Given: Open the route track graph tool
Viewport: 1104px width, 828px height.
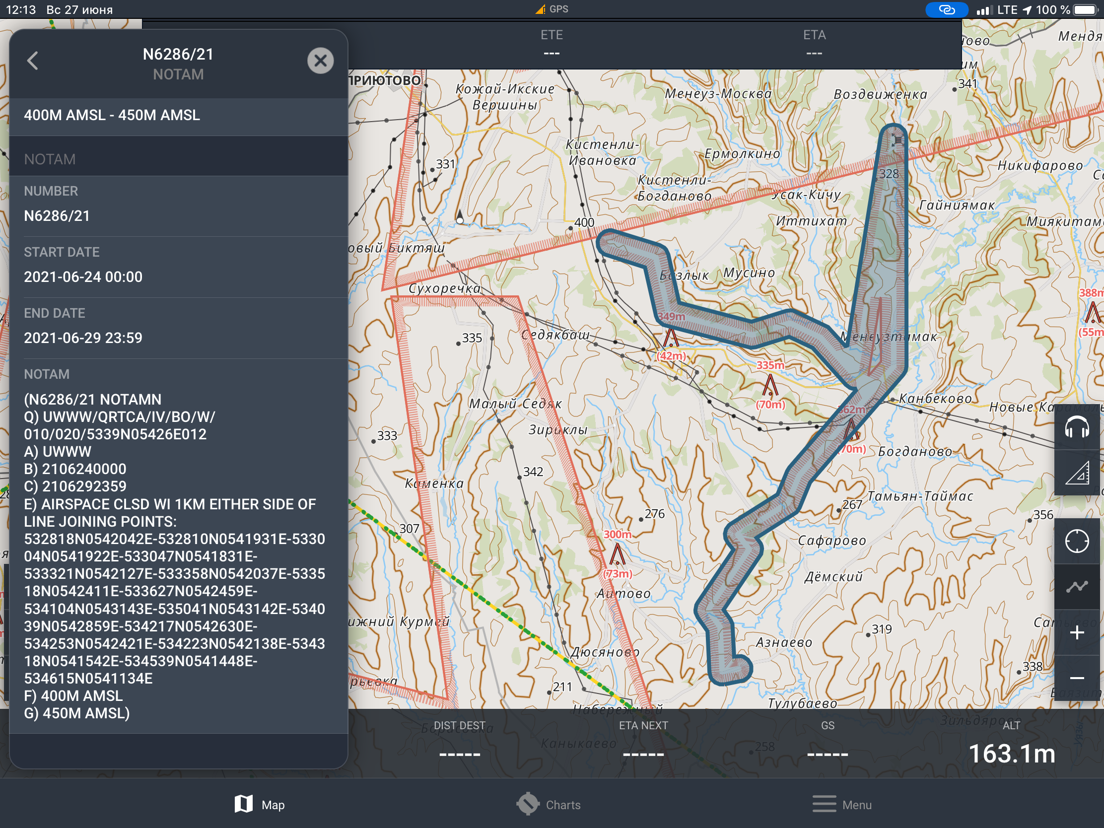Looking at the screenshot, I should click(x=1077, y=586).
